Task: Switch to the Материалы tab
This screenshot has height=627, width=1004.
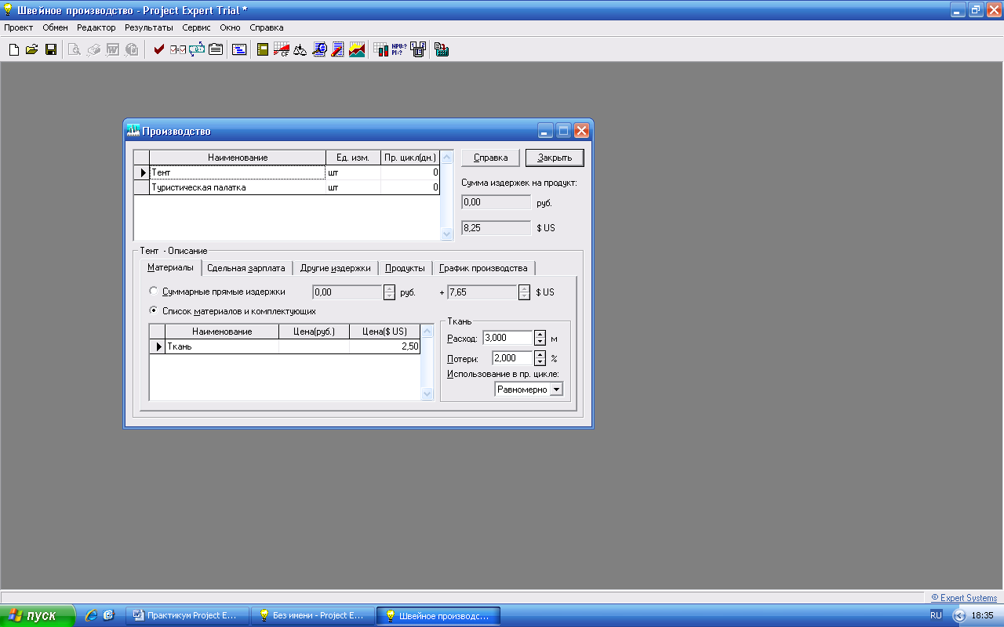Action: 170,267
